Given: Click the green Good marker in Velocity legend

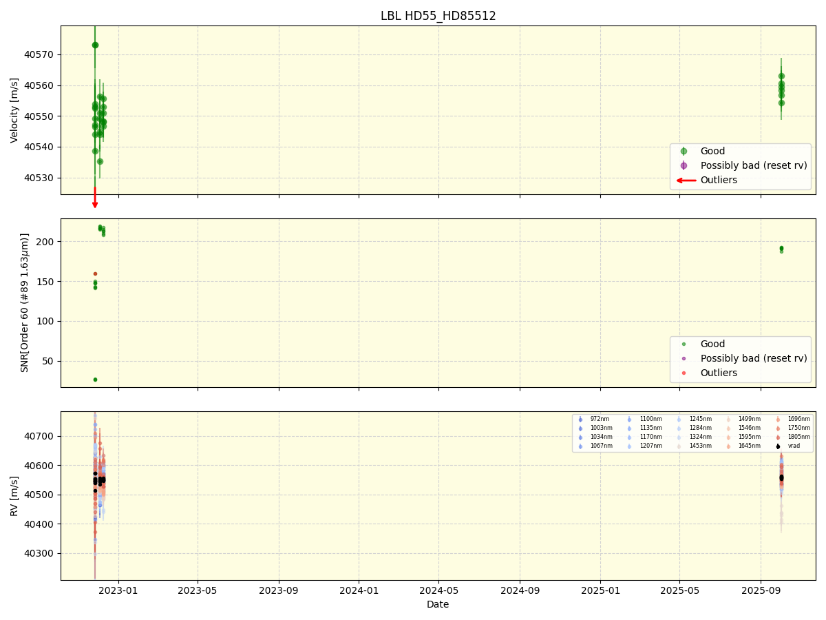Looking at the screenshot, I should [684, 152].
